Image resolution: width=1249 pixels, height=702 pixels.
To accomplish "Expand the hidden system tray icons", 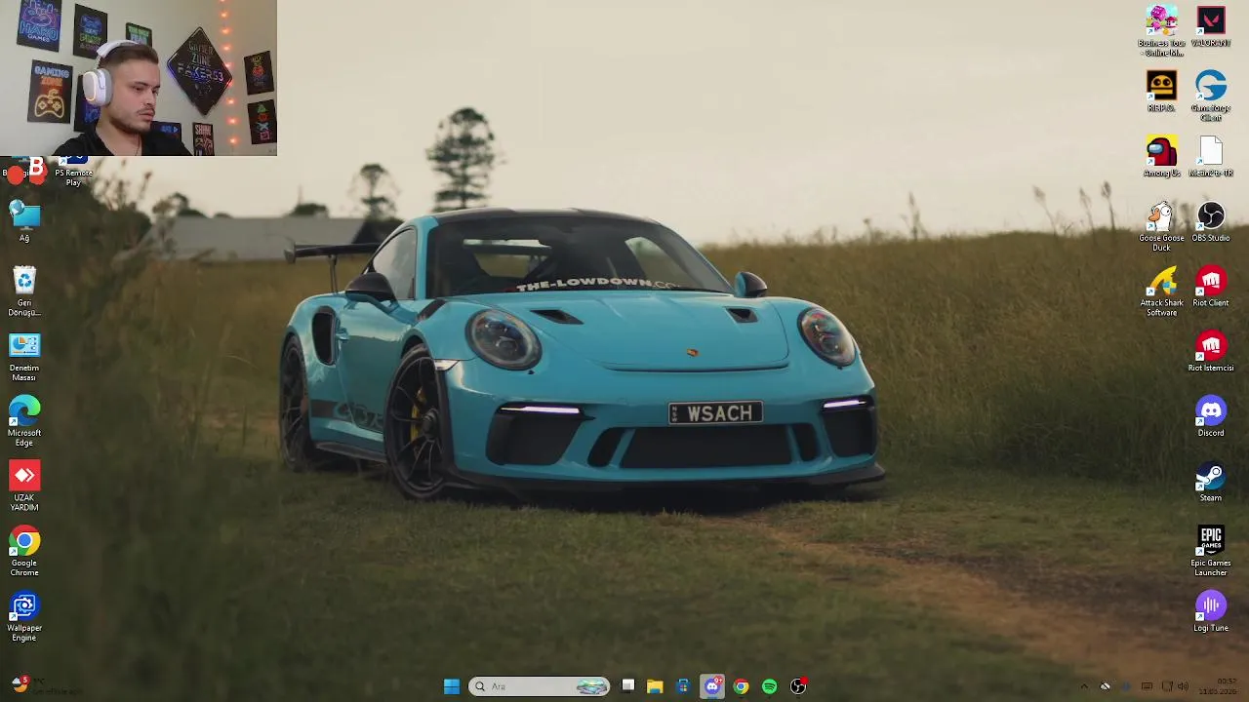I will click(x=1083, y=686).
